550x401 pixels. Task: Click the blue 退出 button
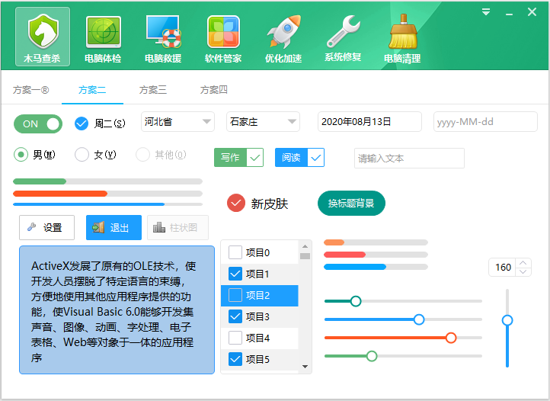[114, 227]
